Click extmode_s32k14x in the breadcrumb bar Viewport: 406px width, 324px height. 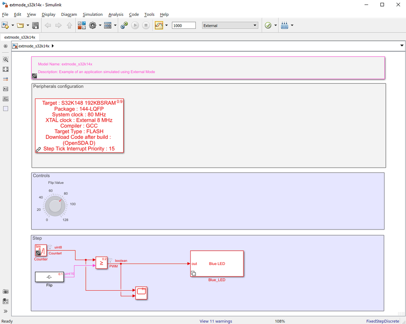tap(34, 46)
